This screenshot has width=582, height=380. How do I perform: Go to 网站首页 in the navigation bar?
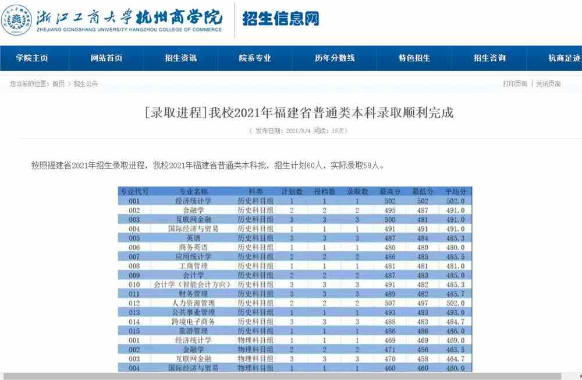pyautogui.click(x=107, y=58)
